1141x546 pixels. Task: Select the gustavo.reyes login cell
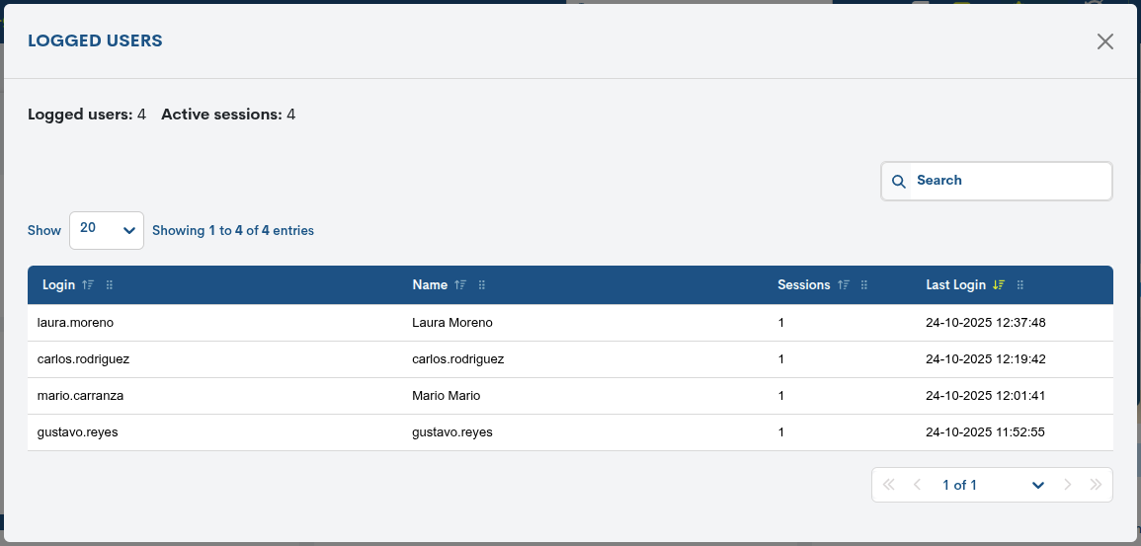pyautogui.click(x=78, y=431)
